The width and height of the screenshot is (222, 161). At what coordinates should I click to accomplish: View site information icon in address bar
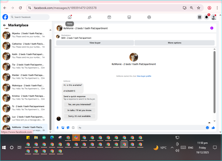click(30, 8)
